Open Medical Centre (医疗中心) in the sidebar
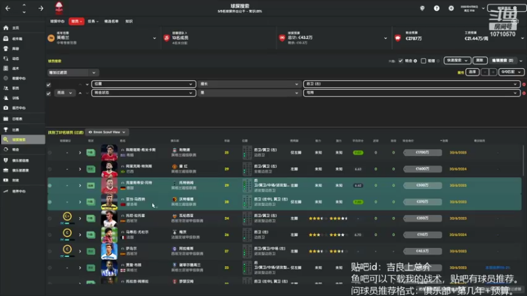 (x=22, y=108)
